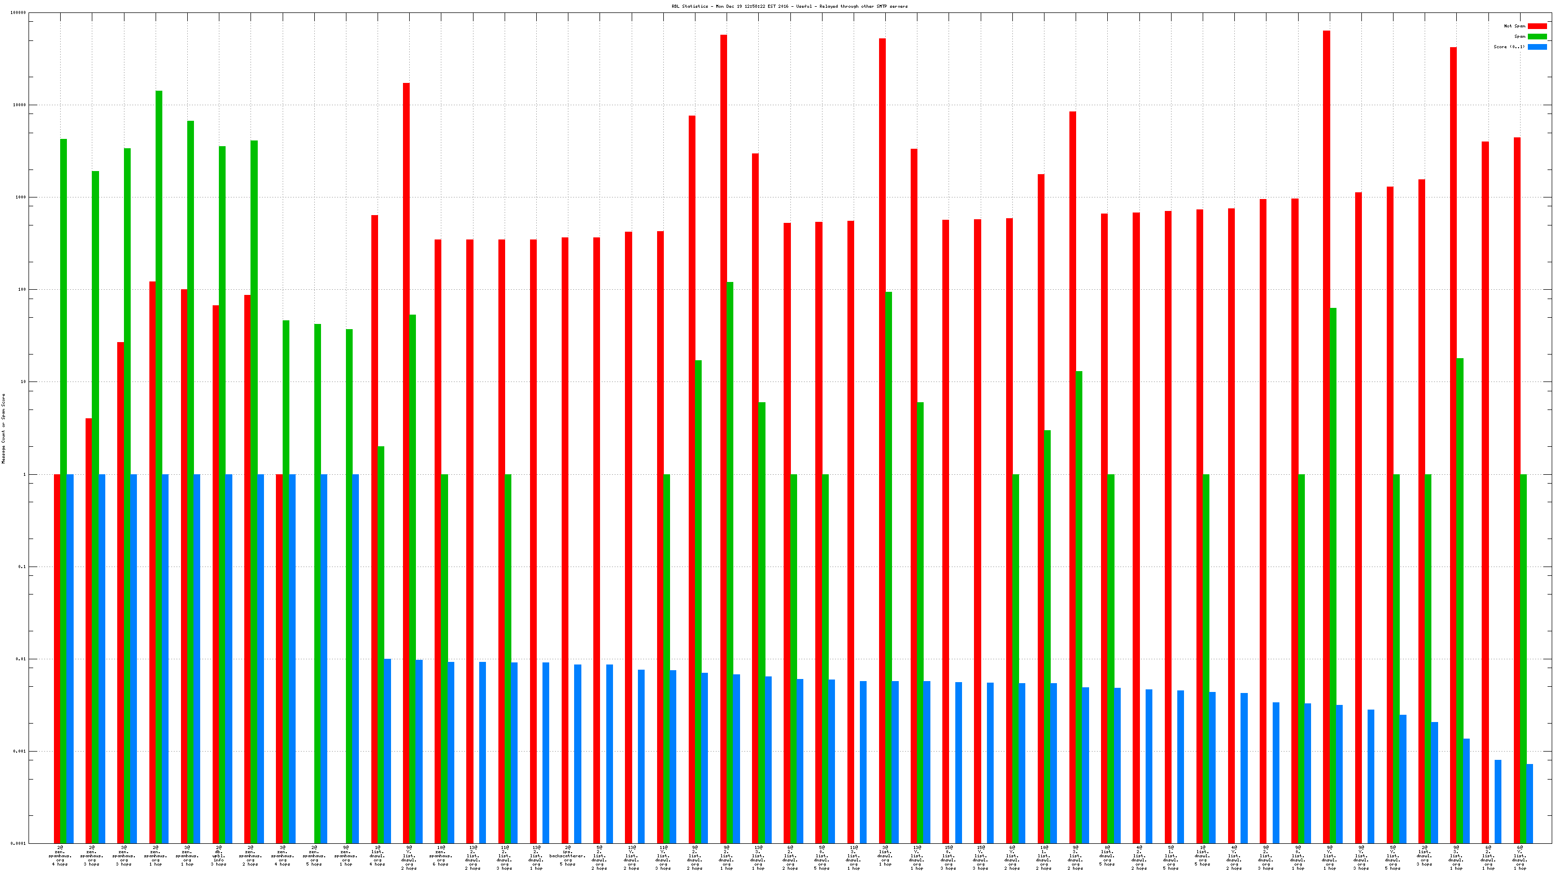
Task: Click the 0.01 y-axis tick label
Action: 21,658
